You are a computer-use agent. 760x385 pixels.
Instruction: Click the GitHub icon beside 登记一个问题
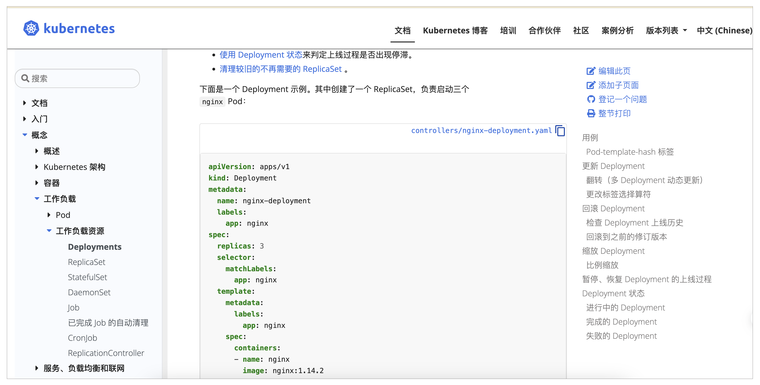(591, 99)
